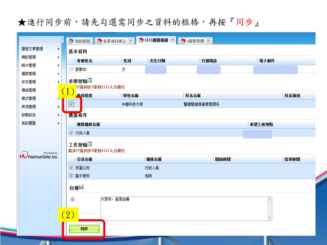Open 我的履歷 in sidebar
The image size is (327, 245).
point(28,123)
